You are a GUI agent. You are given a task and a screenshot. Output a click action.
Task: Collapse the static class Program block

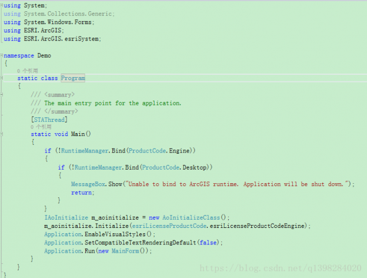[2, 78]
